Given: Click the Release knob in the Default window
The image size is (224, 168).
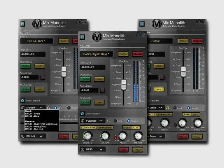Looking at the screenshot, I should pyautogui.click(x=198, y=123).
